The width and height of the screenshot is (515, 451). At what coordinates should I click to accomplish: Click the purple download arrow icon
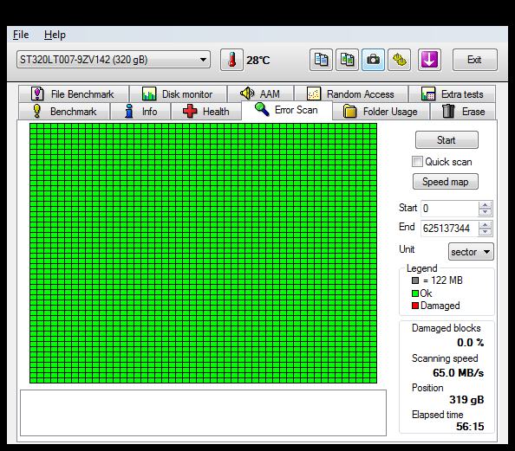coord(429,60)
